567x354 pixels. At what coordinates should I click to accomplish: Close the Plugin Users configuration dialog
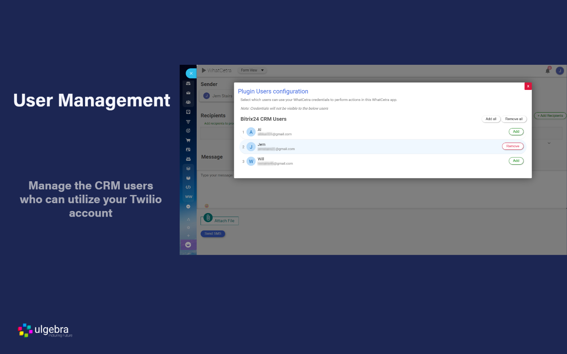pos(528,86)
